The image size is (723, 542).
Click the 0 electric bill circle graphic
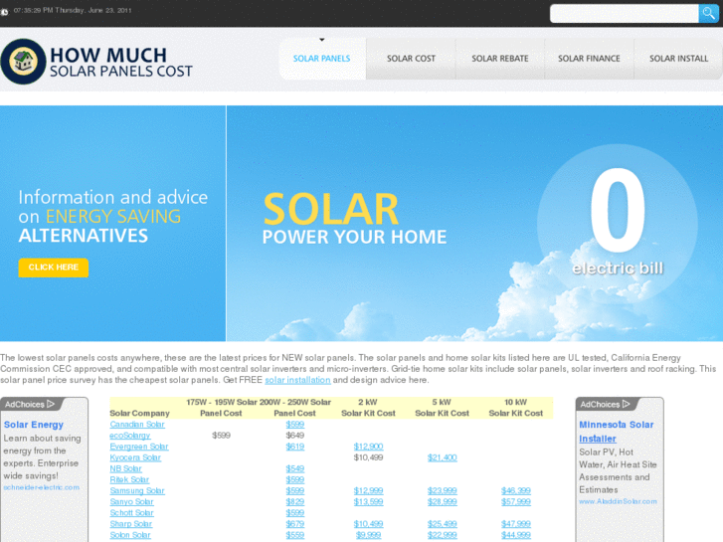coord(618,224)
